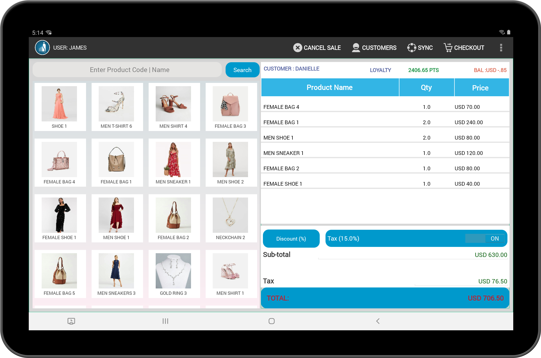Add GOLD RING 3 to the sale
This screenshot has height=358, width=541.
coord(174,274)
